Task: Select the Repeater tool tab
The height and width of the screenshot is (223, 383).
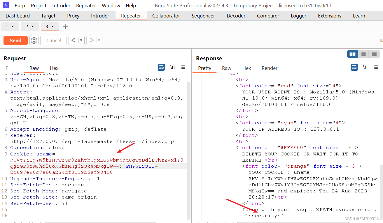Action: coord(131,16)
